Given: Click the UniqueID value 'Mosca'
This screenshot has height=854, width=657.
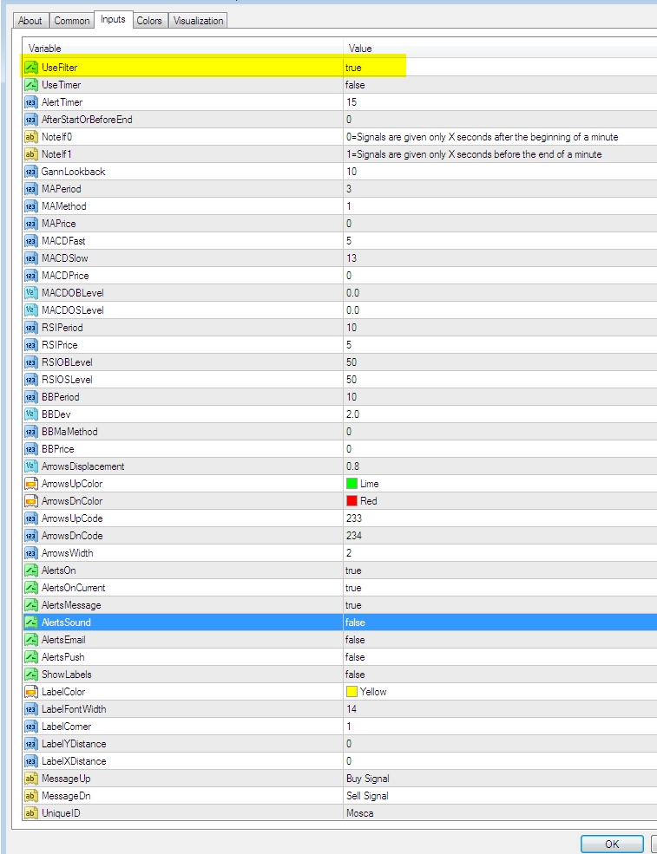Looking at the screenshot, I should coord(360,813).
